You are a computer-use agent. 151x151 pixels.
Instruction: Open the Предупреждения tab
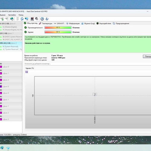pos(121,24)
